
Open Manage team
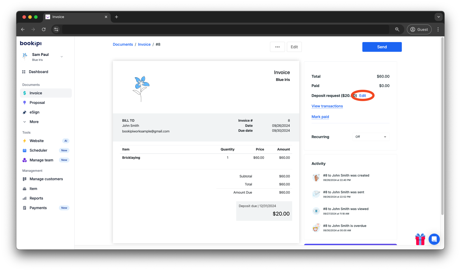coord(41,160)
